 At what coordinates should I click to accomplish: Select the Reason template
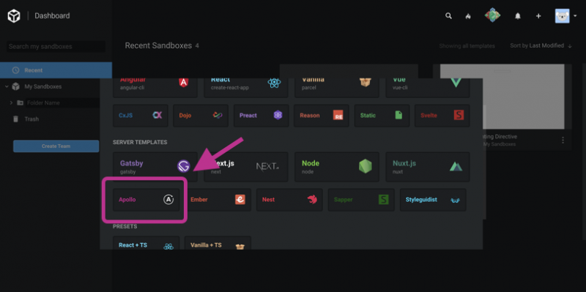(x=322, y=116)
